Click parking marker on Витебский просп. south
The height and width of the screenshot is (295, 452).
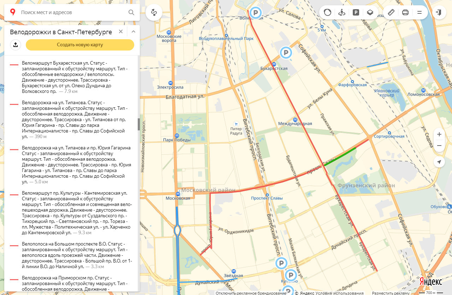[281, 263]
